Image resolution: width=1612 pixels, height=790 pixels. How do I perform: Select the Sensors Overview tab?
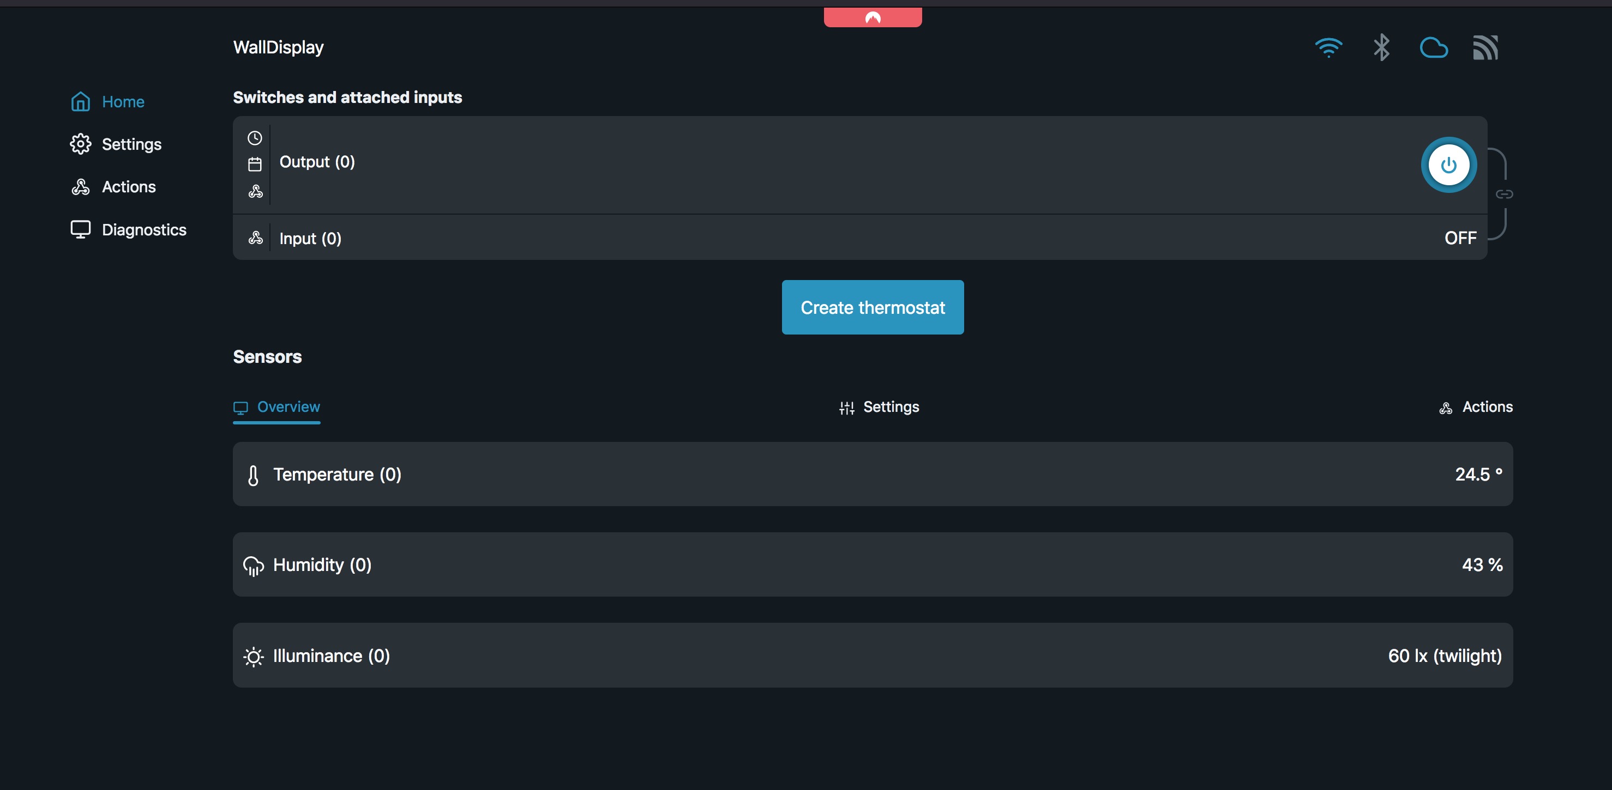(x=276, y=407)
